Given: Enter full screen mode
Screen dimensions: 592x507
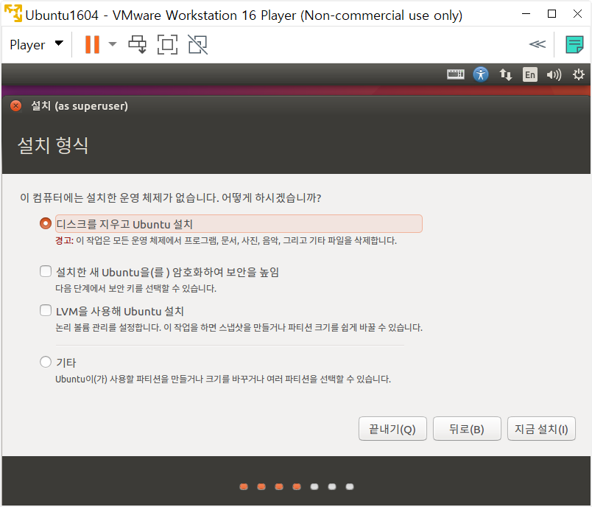Looking at the screenshot, I should (x=167, y=44).
